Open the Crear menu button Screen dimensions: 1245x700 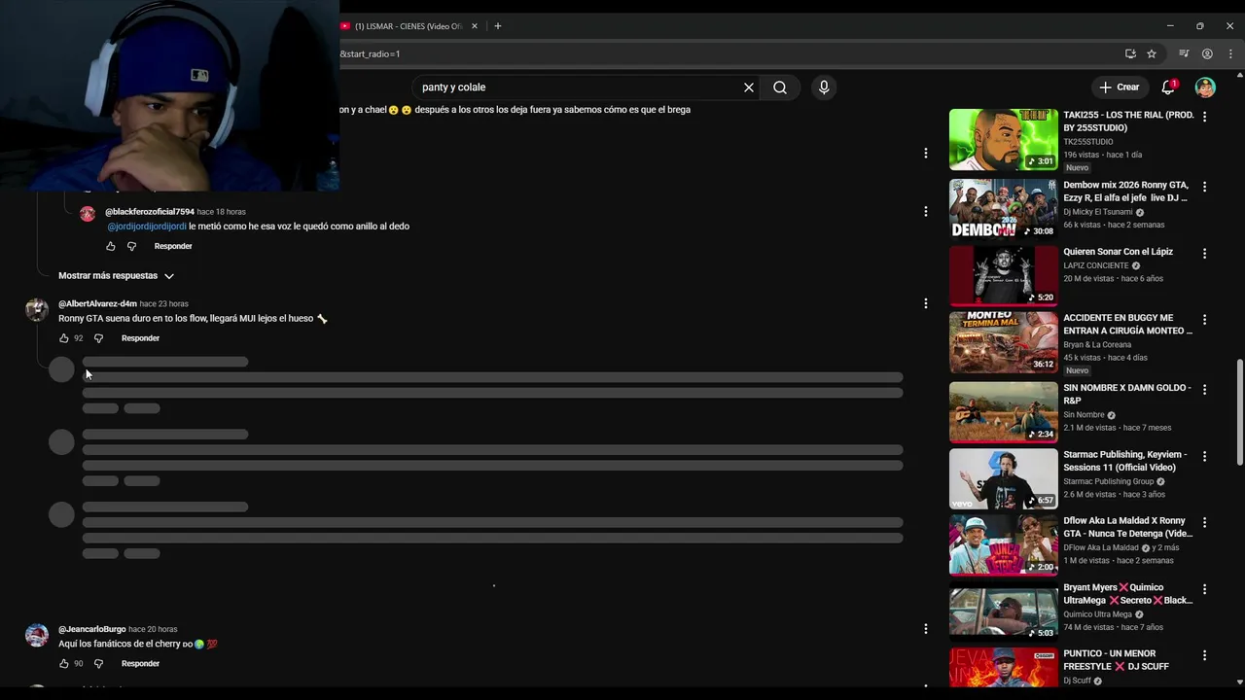(x=1120, y=87)
